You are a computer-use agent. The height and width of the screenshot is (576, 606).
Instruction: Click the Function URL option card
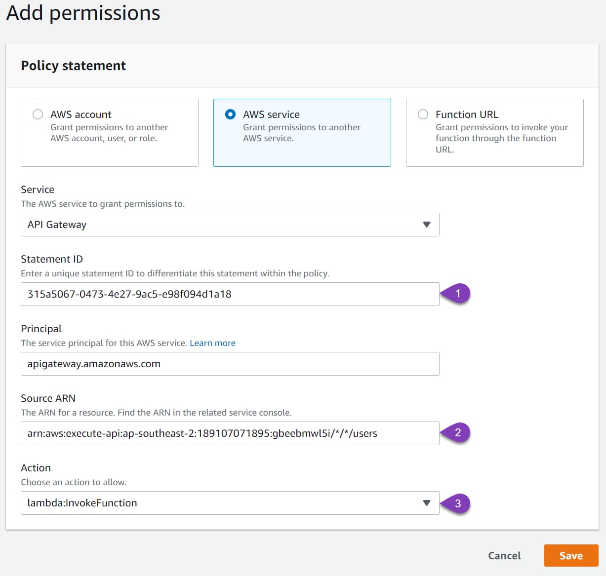(494, 133)
